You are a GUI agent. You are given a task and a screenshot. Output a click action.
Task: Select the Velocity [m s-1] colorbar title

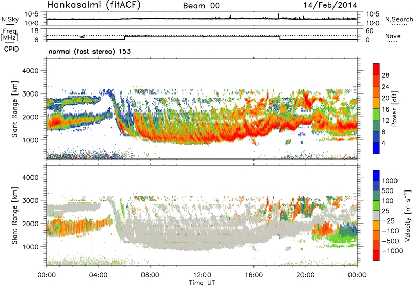pos(408,215)
